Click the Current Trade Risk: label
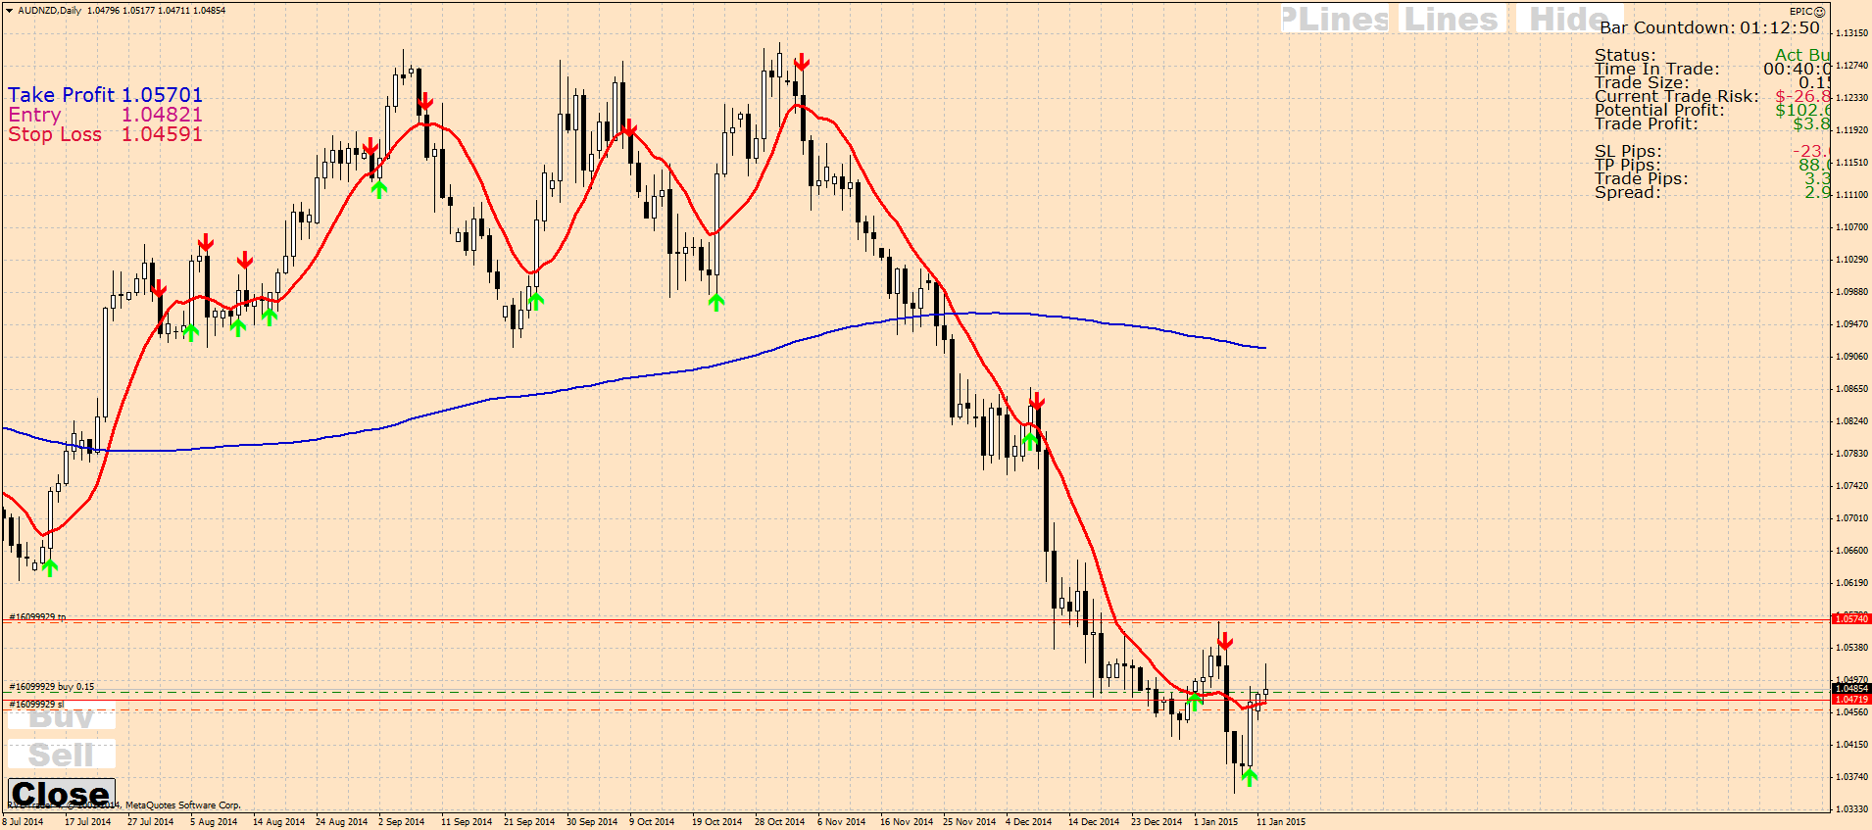 click(x=1677, y=96)
